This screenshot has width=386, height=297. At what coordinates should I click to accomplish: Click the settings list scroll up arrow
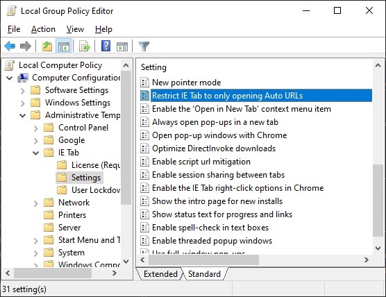pyautogui.click(x=378, y=65)
